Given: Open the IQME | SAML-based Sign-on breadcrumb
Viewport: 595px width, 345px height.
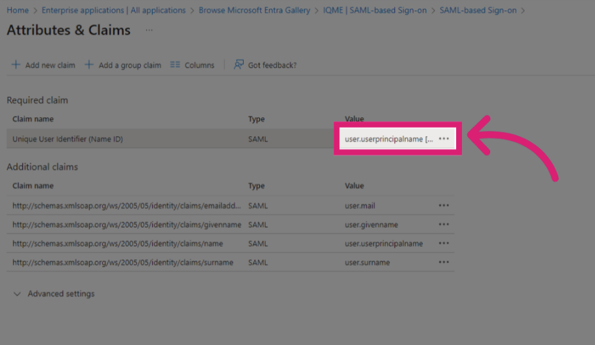Looking at the screenshot, I should click(x=375, y=10).
